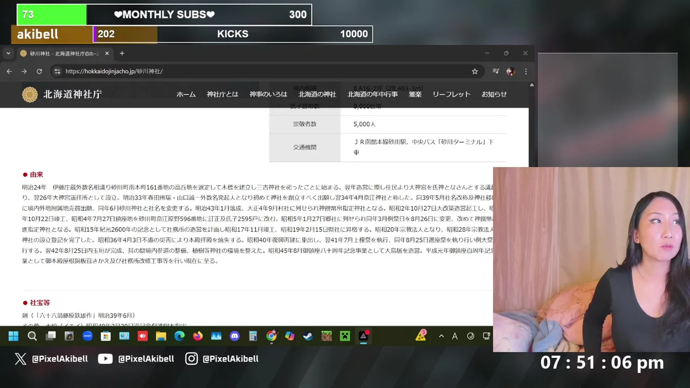Open 北海道の神社 navigation item
This screenshot has height=388, width=690.
pos(318,94)
